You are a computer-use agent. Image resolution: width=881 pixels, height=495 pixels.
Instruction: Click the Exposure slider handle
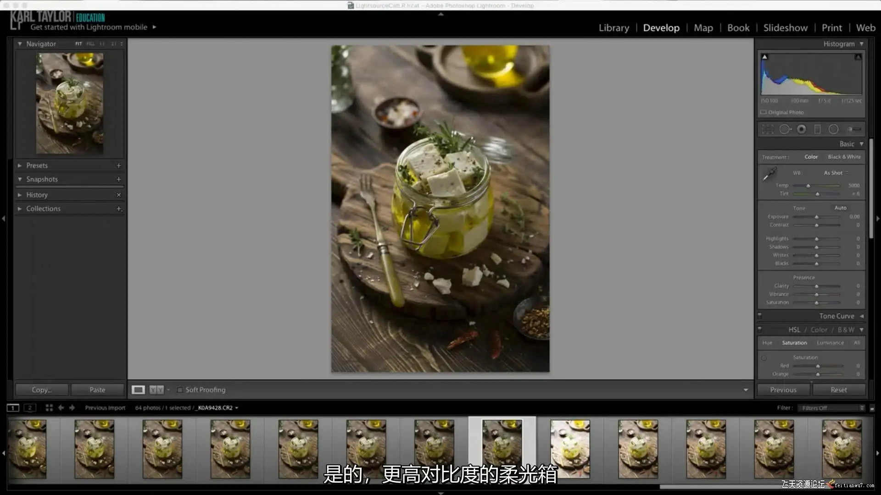pos(816,217)
